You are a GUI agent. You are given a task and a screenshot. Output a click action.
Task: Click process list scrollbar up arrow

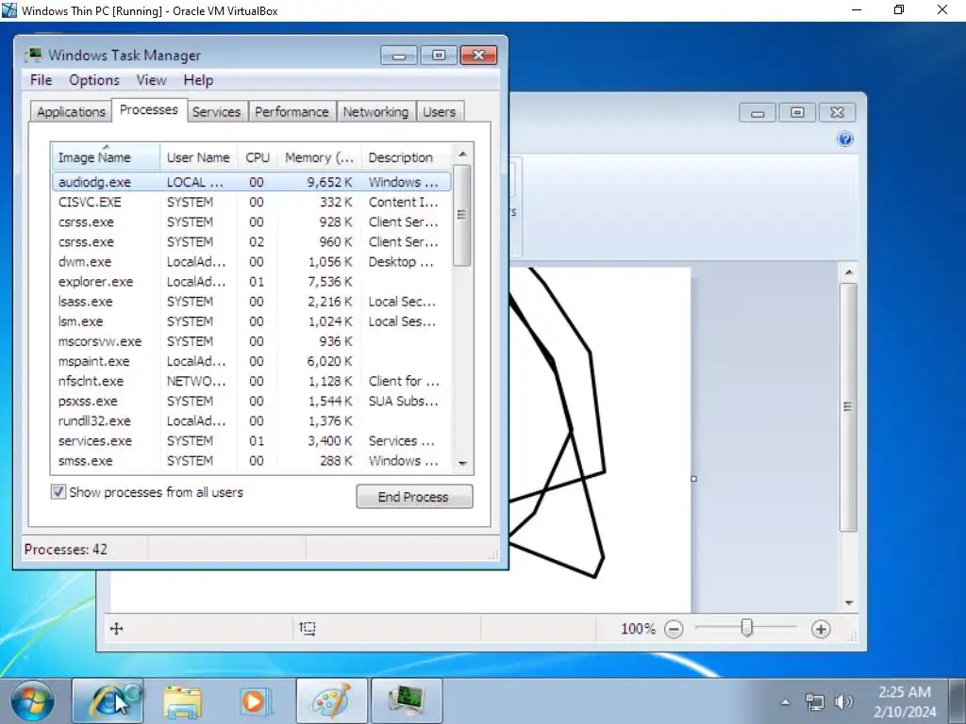[462, 154]
